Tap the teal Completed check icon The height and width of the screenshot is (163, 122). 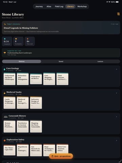tap(5, 39)
